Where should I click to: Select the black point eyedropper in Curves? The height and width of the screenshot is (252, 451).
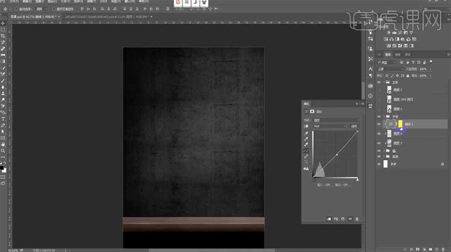pyautogui.click(x=306, y=134)
